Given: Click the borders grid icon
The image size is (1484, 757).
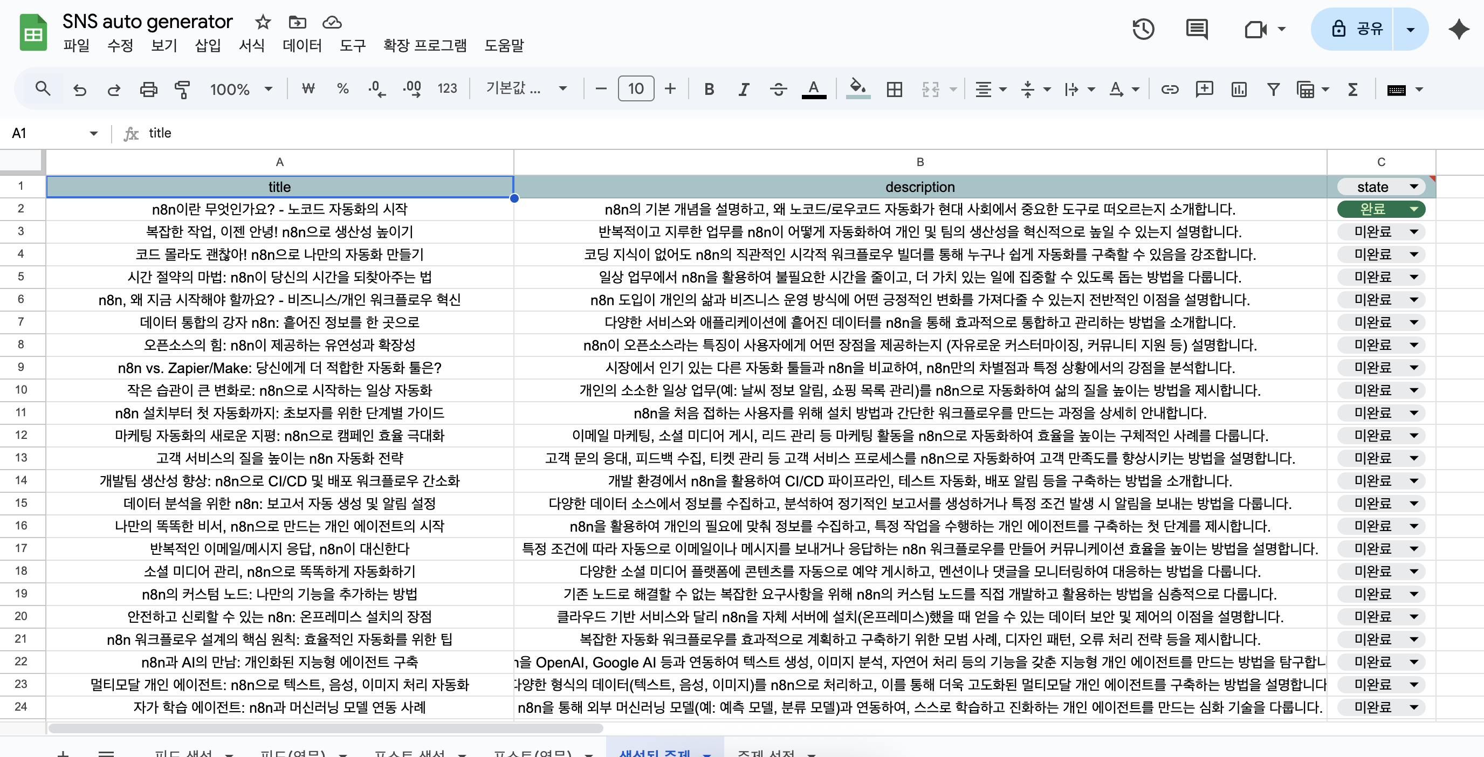Looking at the screenshot, I should pos(894,90).
